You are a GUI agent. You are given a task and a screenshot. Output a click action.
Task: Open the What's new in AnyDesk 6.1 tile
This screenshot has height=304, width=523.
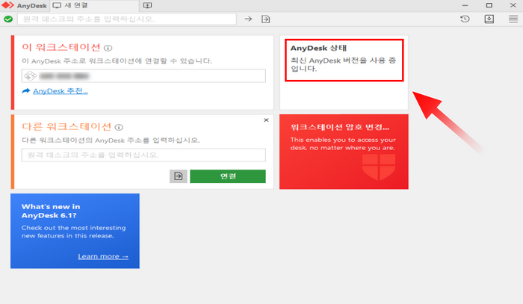coord(75,231)
